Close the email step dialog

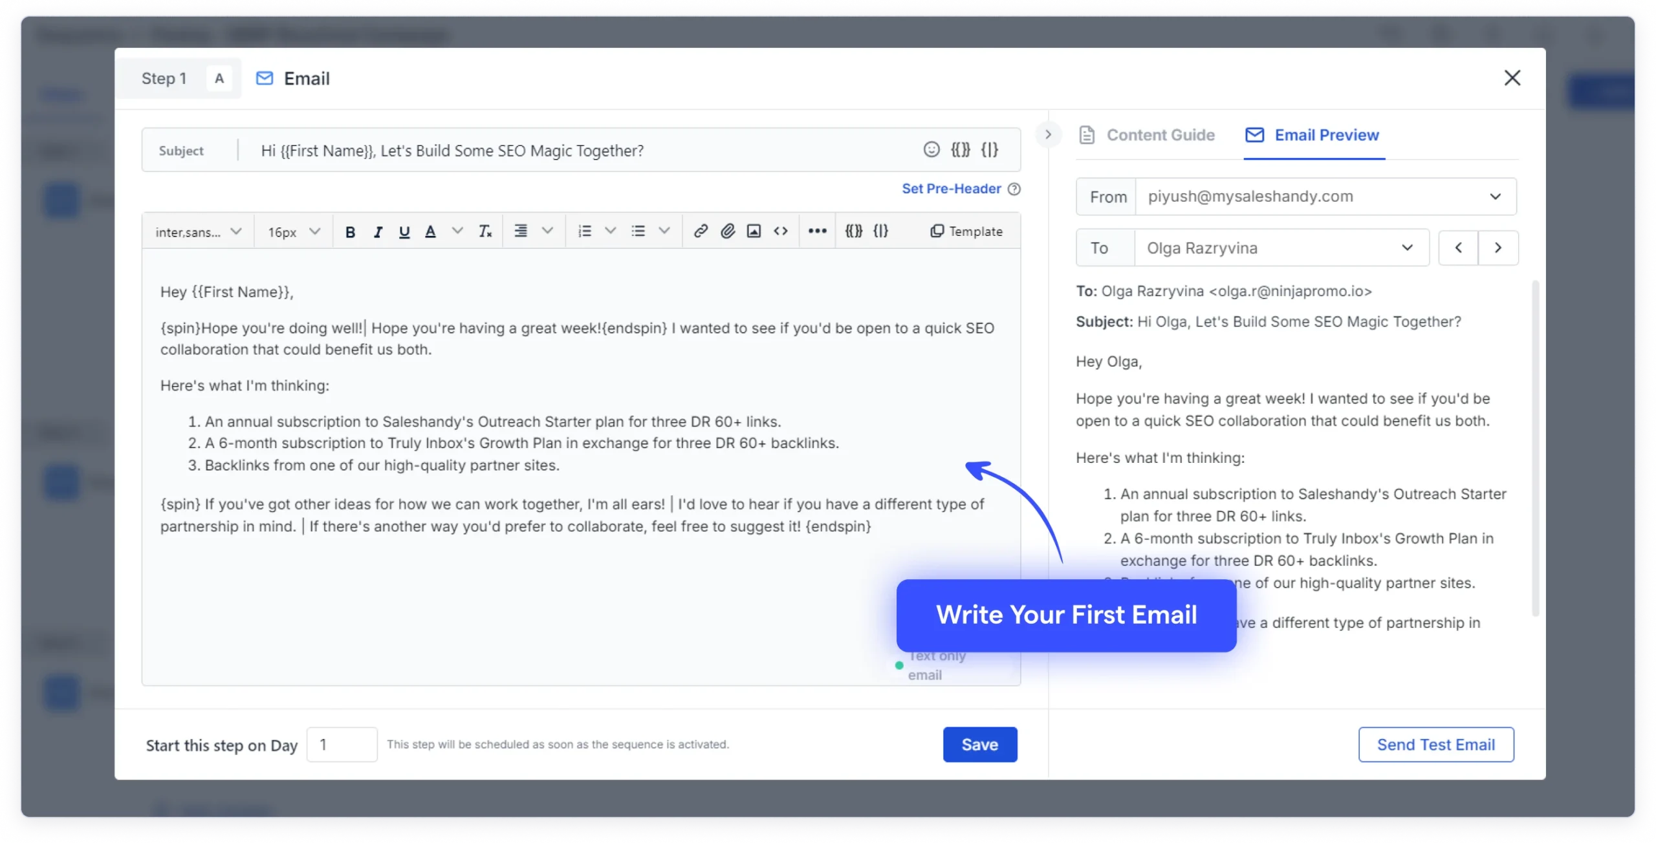1512,78
